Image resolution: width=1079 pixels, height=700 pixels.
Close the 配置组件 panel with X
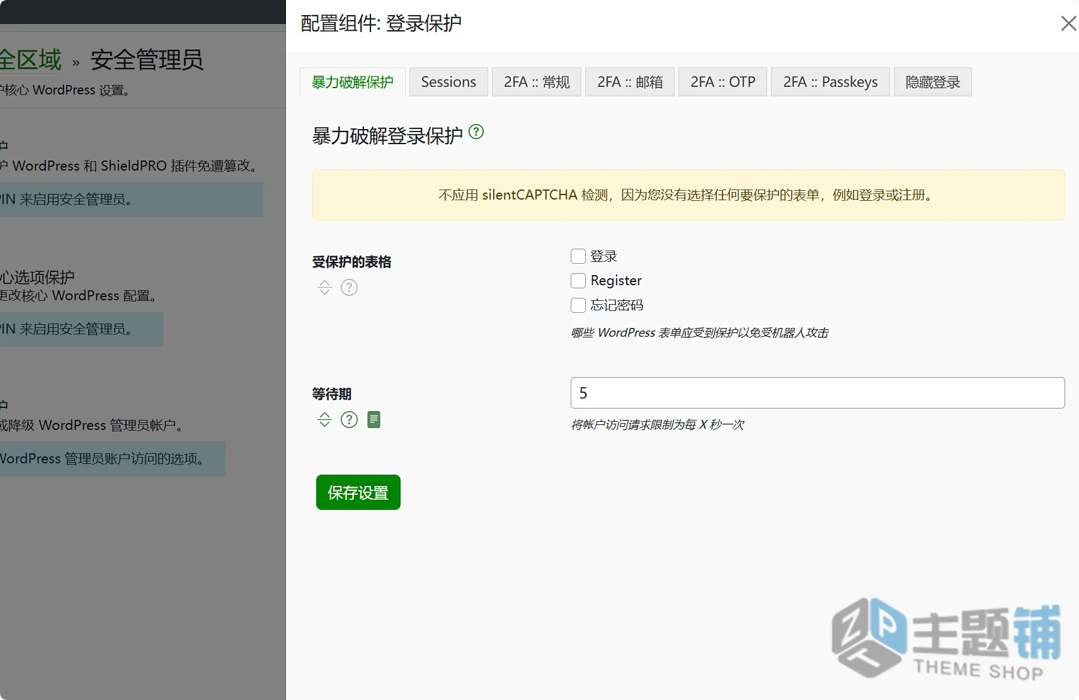[1068, 23]
